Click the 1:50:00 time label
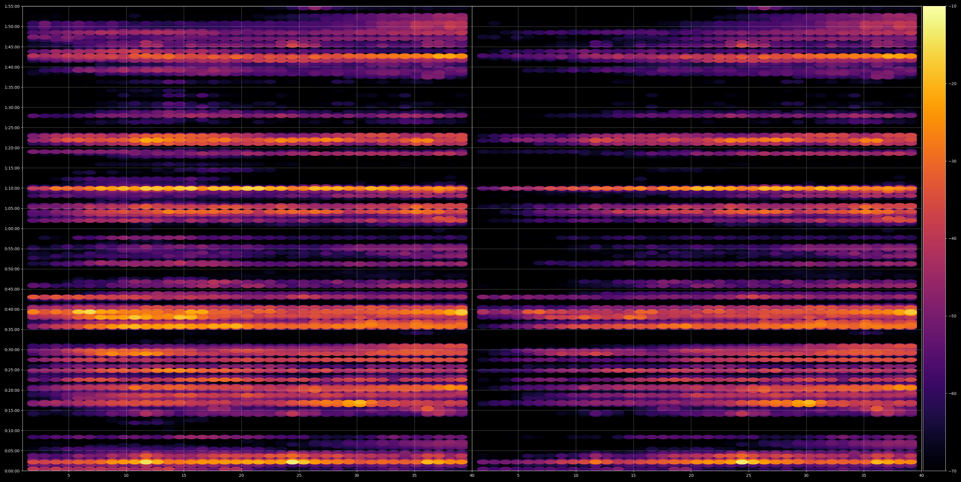 (x=12, y=27)
